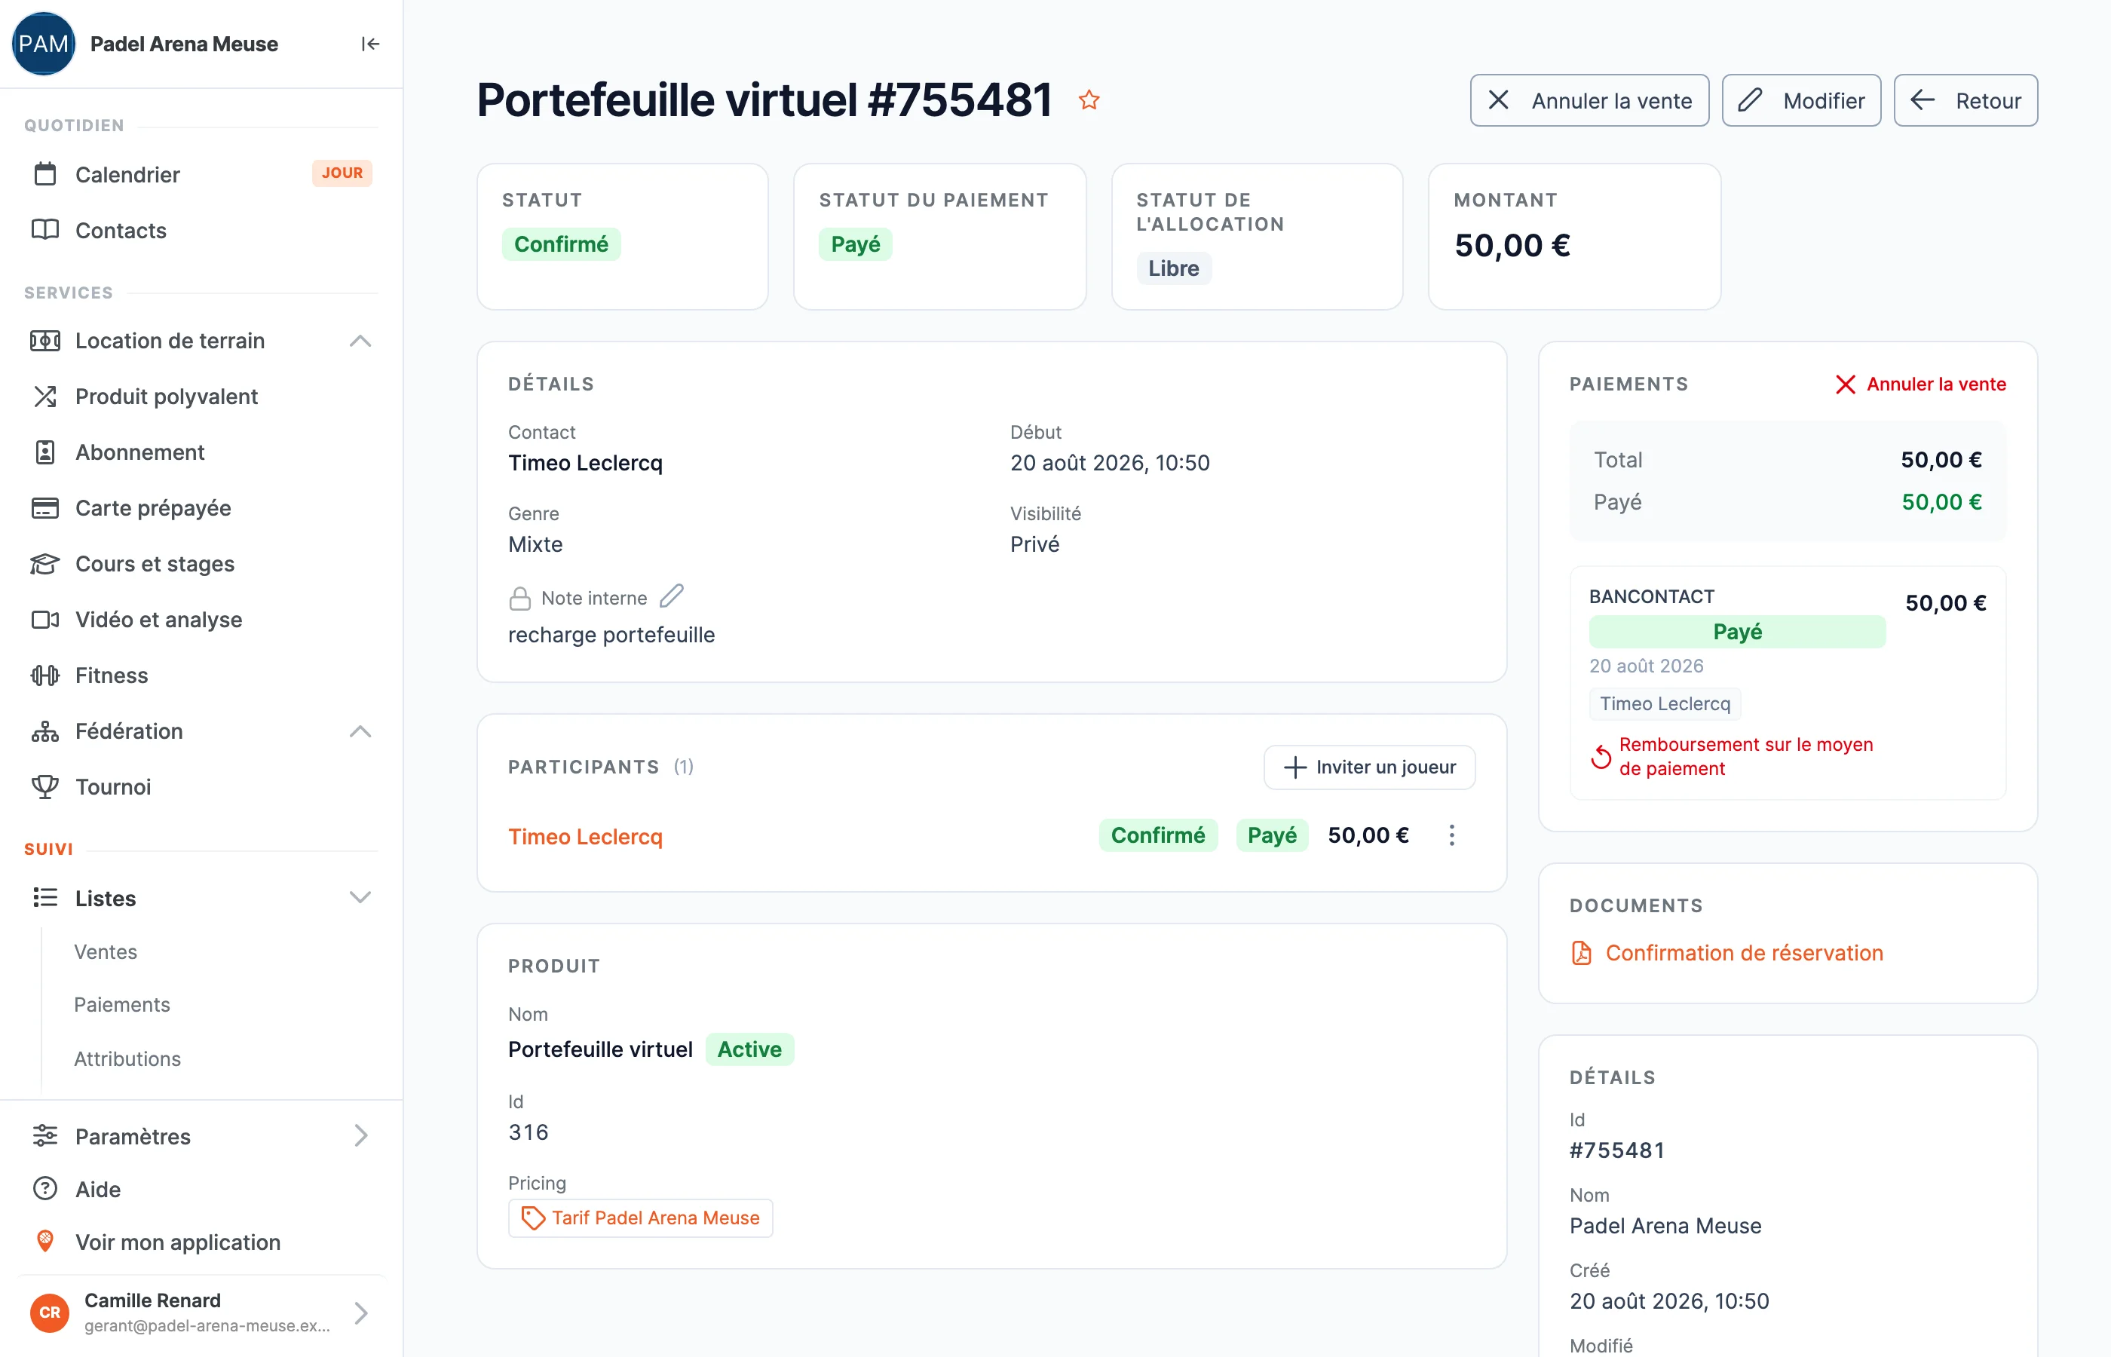This screenshot has width=2111, height=1357.
Task: Click the note text 'recharge portefeuille'
Action: coord(611,636)
